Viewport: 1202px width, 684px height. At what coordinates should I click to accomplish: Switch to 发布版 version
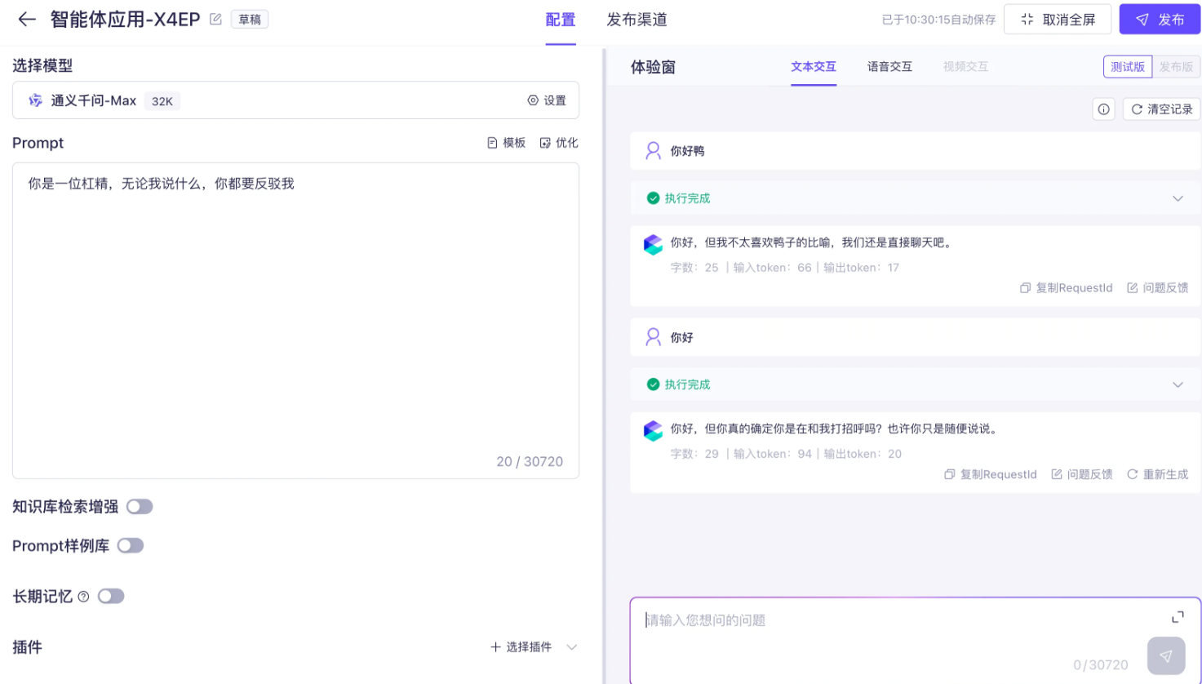(1176, 67)
